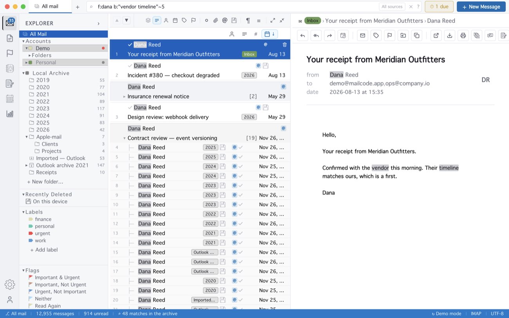Viewport: 509px width, 318px height.
Task: Collapse the Labels section
Action: (23, 212)
